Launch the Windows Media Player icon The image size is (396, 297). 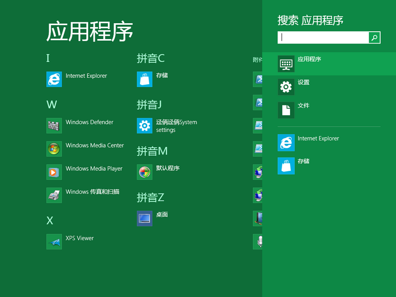click(54, 172)
